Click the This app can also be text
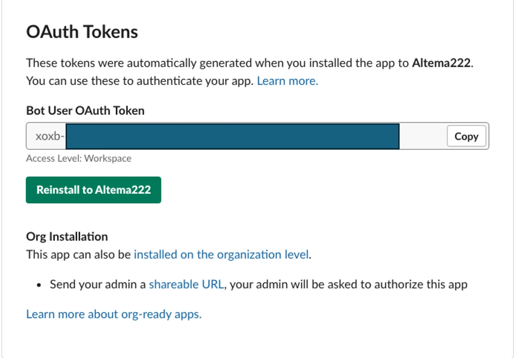Screen dimensions: 514x358 pyautogui.click(x=79, y=255)
